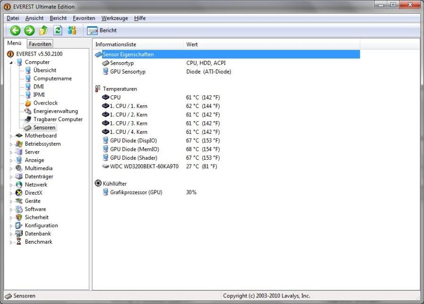Switch to the Favoriten tab in the side panel

click(40, 44)
